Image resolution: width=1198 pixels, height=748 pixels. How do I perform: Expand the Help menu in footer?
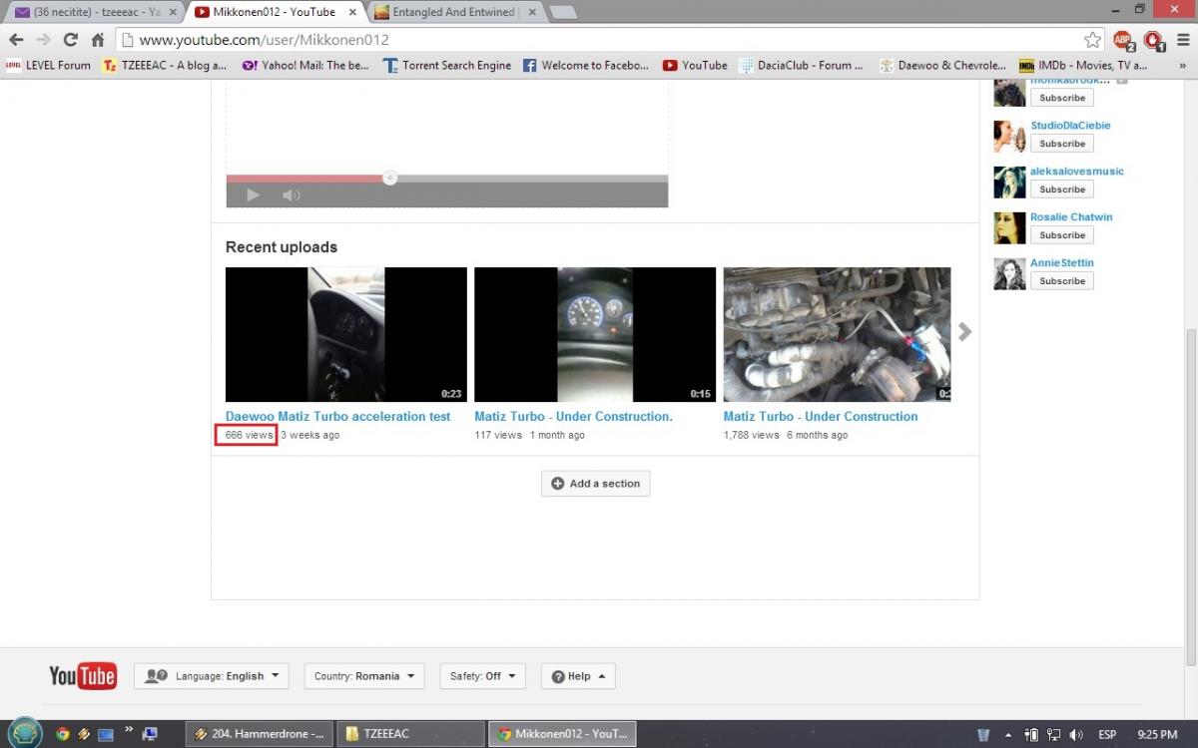578,676
